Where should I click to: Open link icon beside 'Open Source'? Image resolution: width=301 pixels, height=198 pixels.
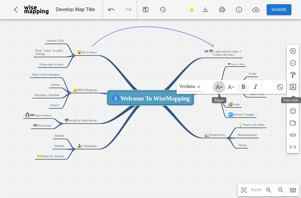[x=32, y=115]
